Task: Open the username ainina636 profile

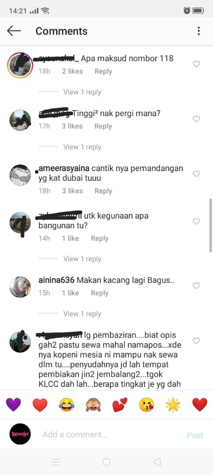Action: point(57,280)
